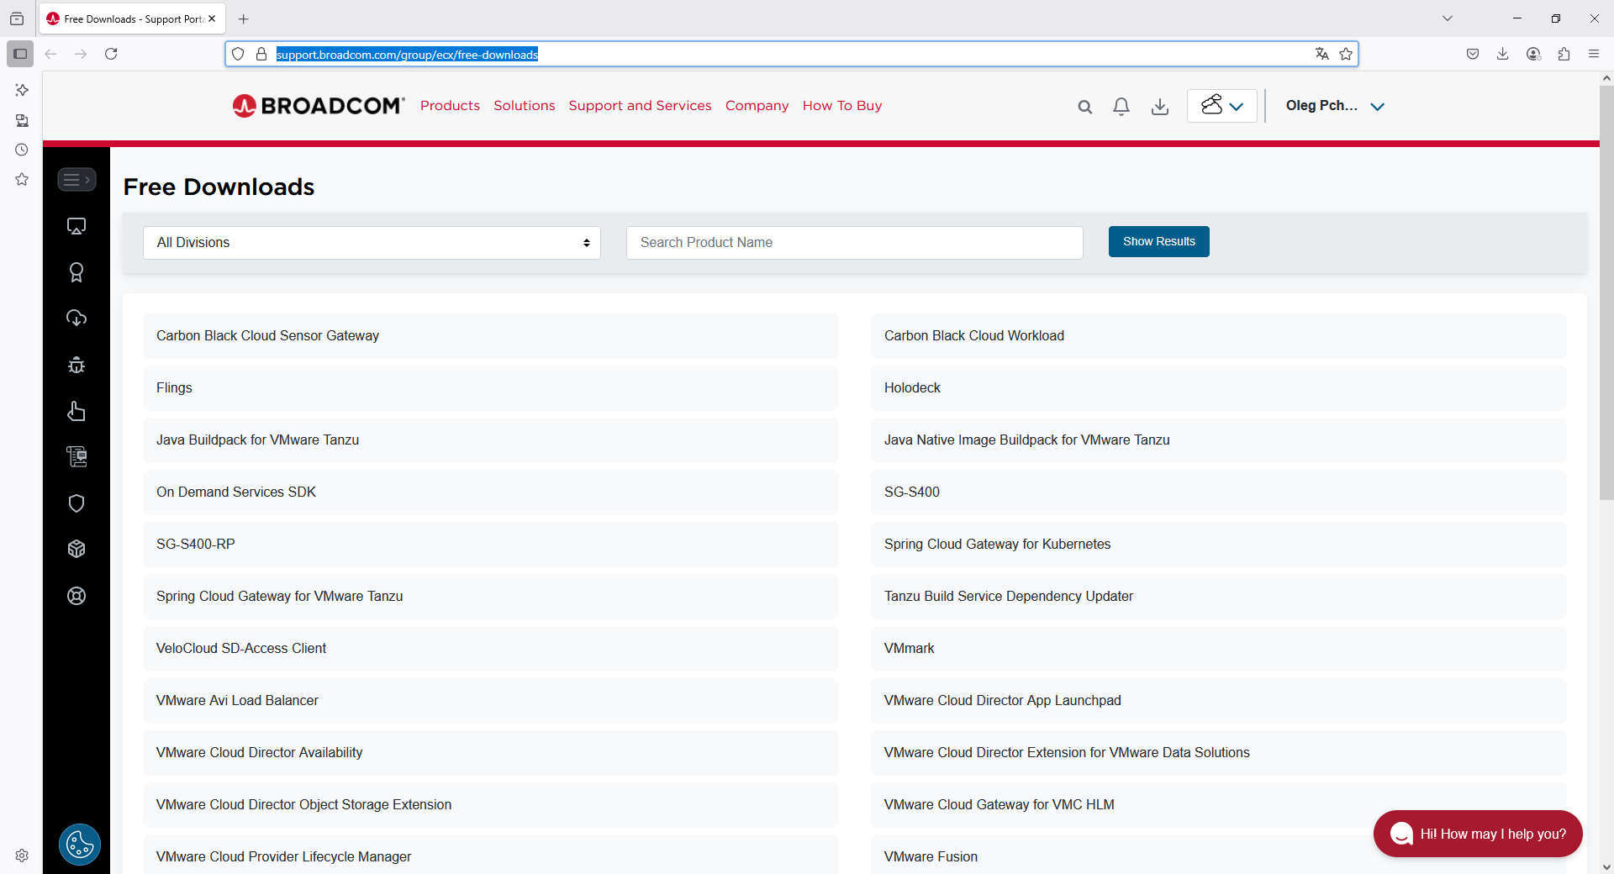Save page to Pocket icon
The width and height of the screenshot is (1614, 874).
tap(1473, 54)
